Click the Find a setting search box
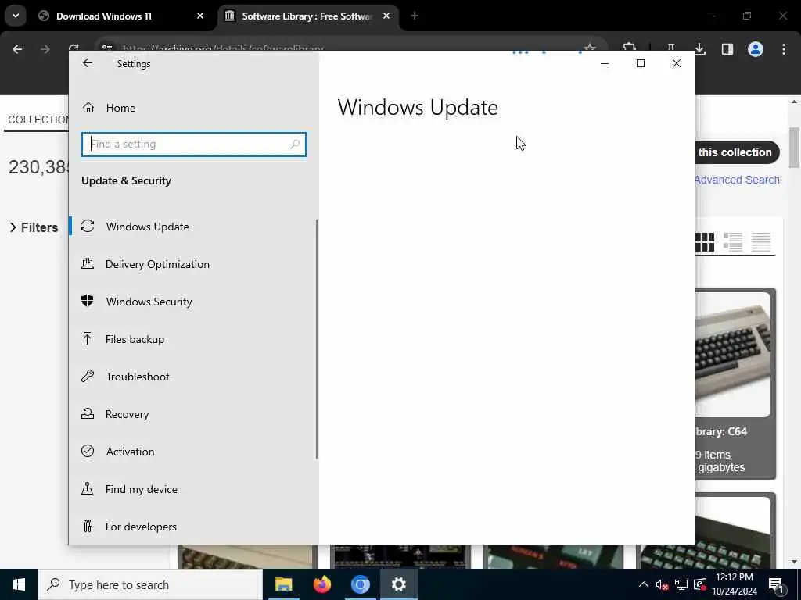801x600 pixels. [x=194, y=145]
